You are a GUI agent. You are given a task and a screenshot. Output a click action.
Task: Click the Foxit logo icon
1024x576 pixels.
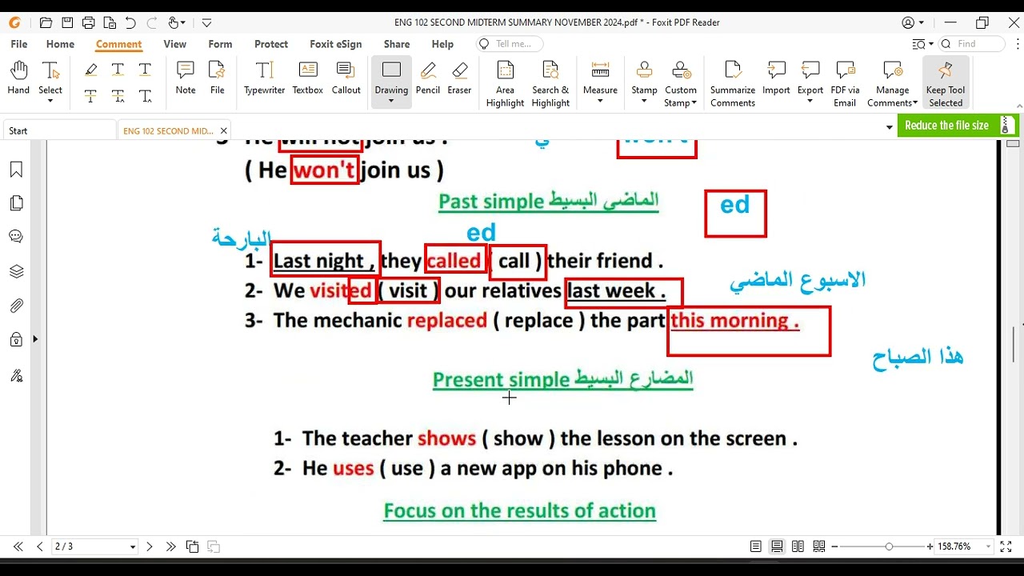click(15, 22)
